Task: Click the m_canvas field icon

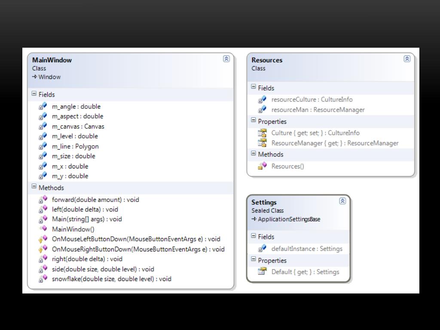Action: (x=43, y=126)
